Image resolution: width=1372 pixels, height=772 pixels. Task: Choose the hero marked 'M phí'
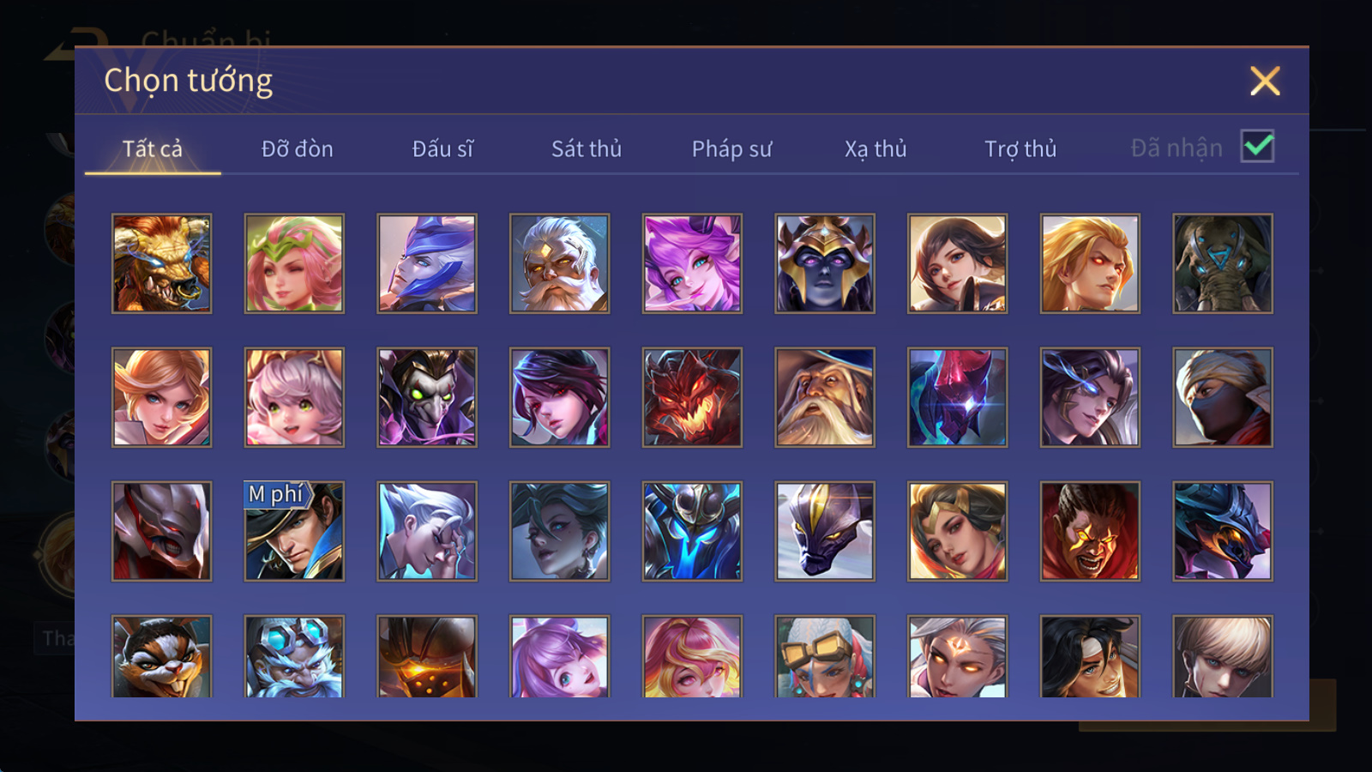pos(294,531)
